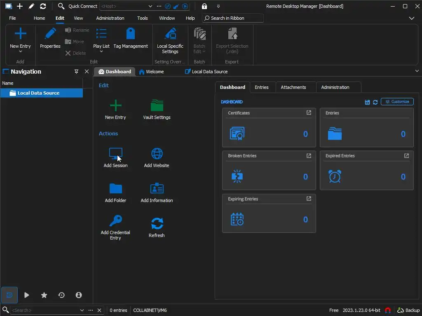Click Add Session action icon
Viewport: 422px width, 316px height.
pyautogui.click(x=115, y=154)
